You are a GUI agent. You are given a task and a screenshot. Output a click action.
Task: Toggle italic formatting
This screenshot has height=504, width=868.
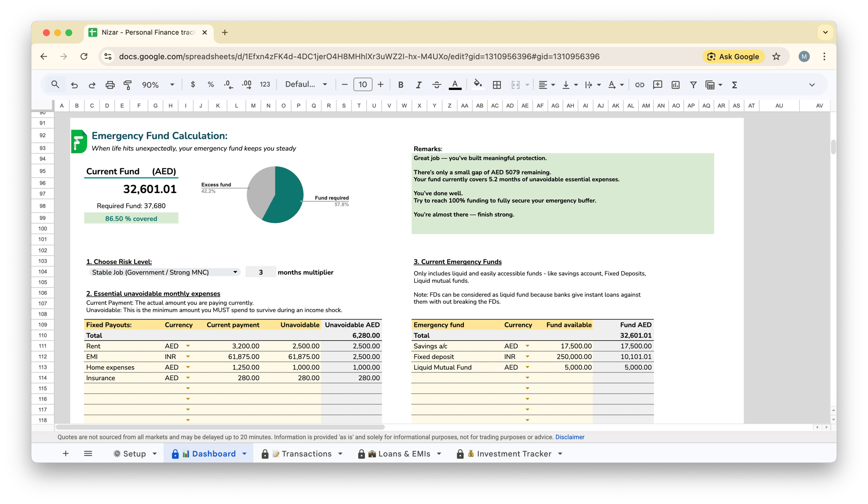(x=419, y=85)
